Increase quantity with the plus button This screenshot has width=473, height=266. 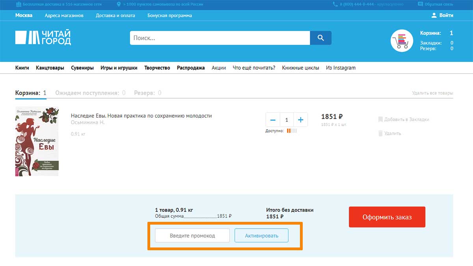tap(300, 120)
